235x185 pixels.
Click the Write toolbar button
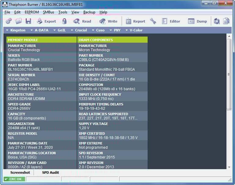[x=108, y=21]
